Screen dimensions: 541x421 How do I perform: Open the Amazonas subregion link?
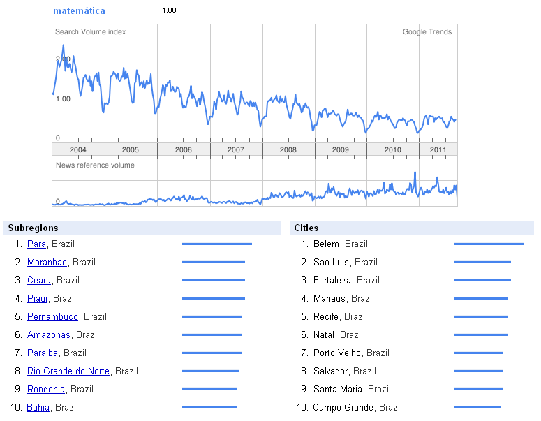point(49,334)
